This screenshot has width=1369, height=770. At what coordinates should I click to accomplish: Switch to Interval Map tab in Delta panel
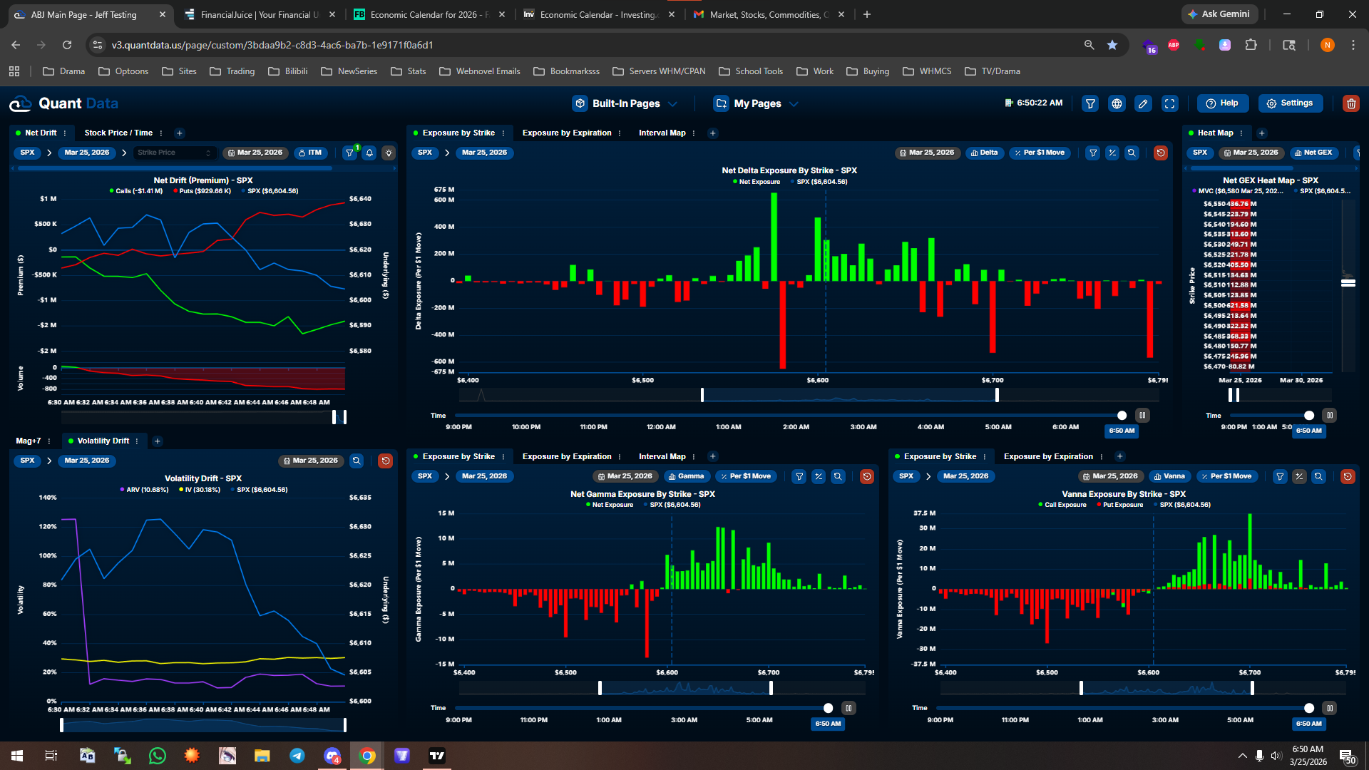pos(662,133)
